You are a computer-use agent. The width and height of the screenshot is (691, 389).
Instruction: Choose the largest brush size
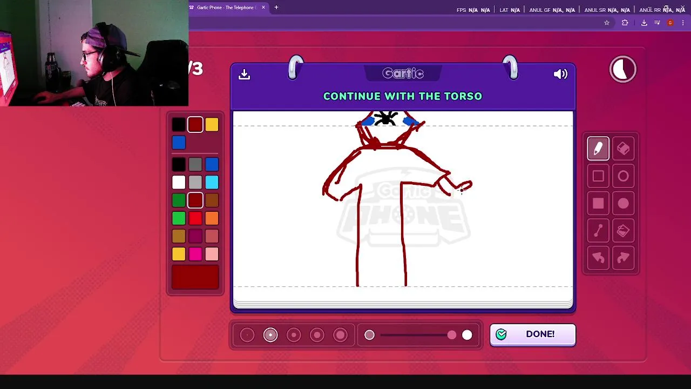340,335
